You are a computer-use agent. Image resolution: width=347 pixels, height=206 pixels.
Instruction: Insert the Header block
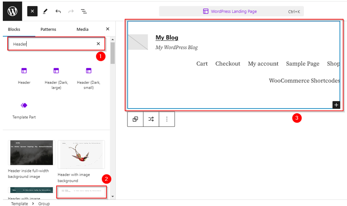(x=24, y=76)
